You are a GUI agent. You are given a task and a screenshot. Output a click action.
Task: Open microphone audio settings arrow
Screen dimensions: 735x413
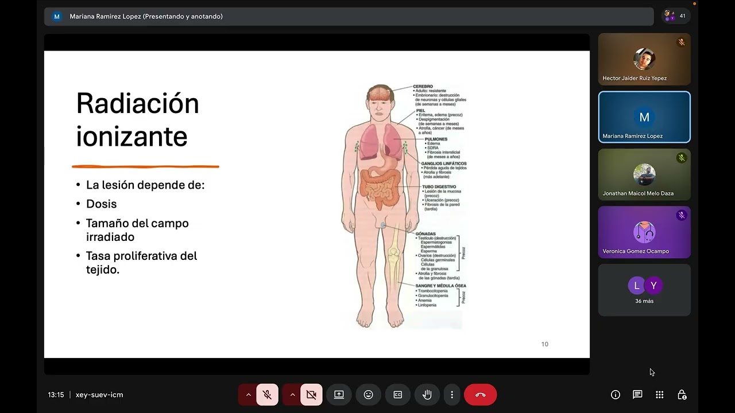click(248, 395)
